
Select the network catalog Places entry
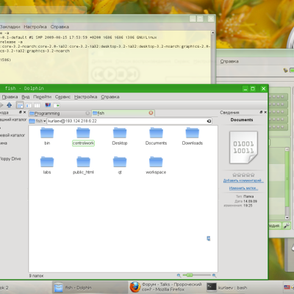tap(12, 135)
